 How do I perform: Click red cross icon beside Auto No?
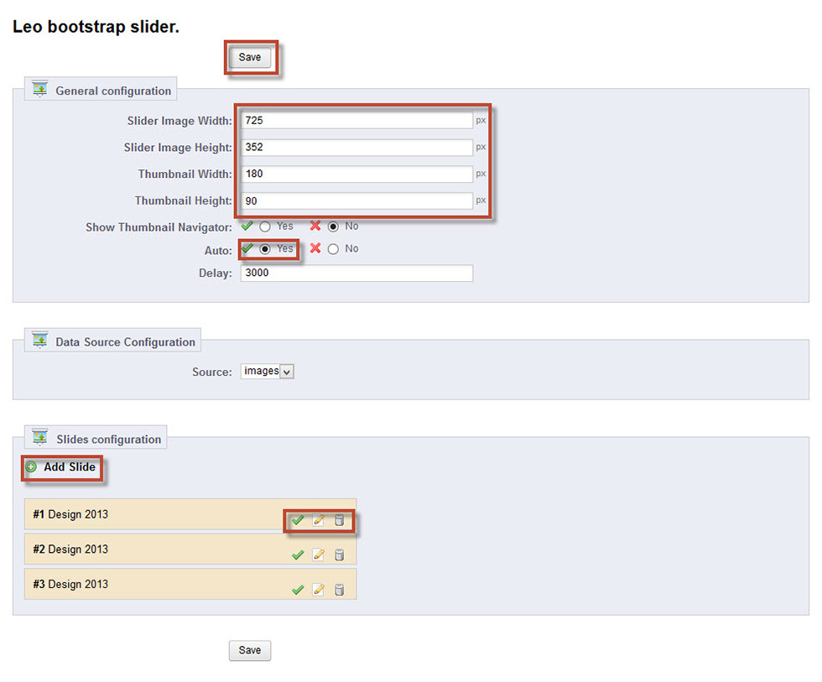(315, 248)
